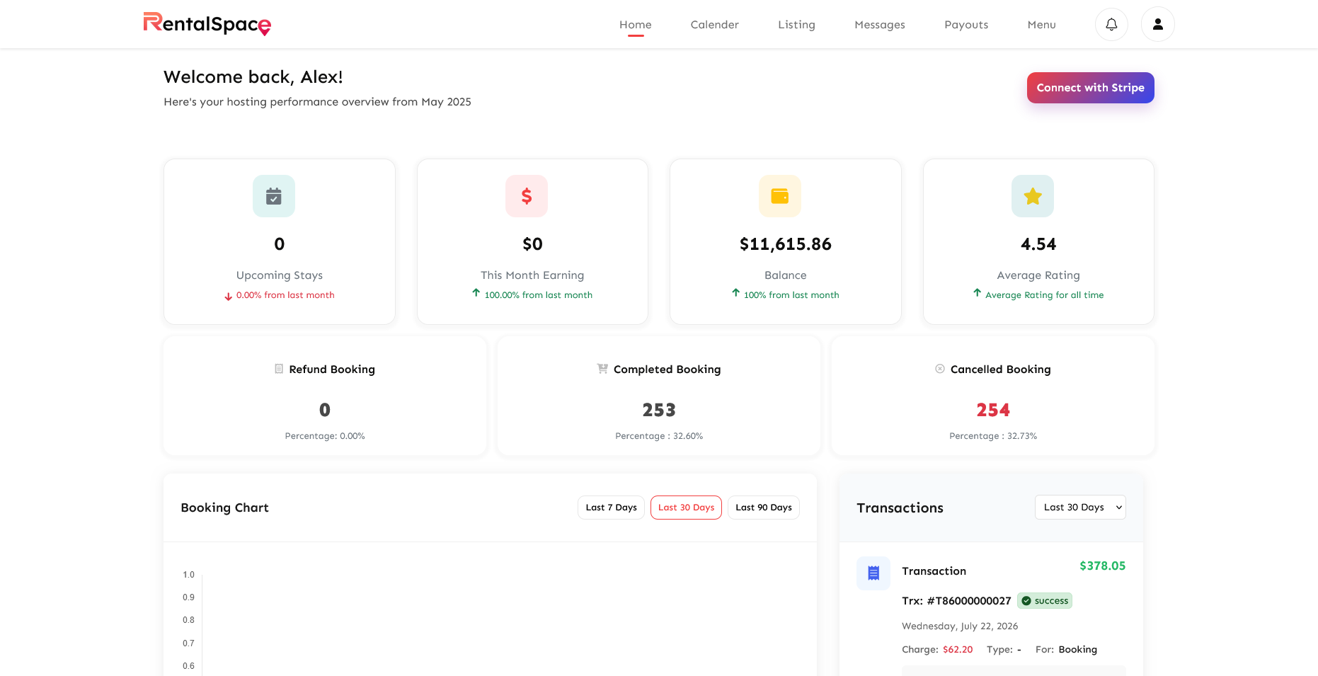Screen dimensions: 1318x676
Task: Click the Completed Booking cart icon
Action: tap(602, 369)
